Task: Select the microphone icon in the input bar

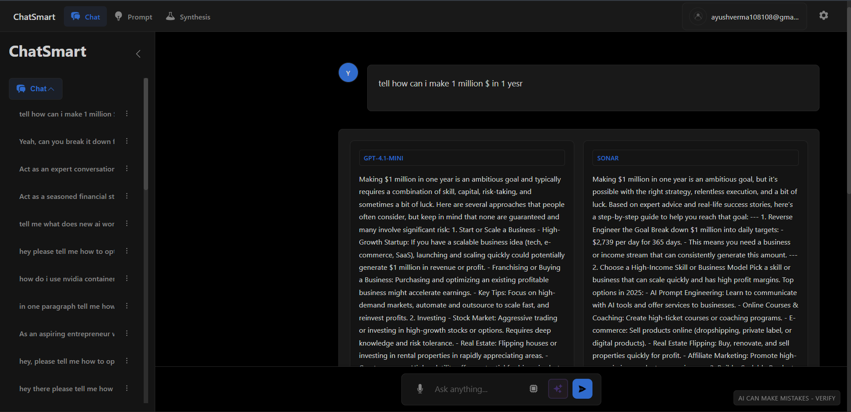Action: tap(420, 389)
